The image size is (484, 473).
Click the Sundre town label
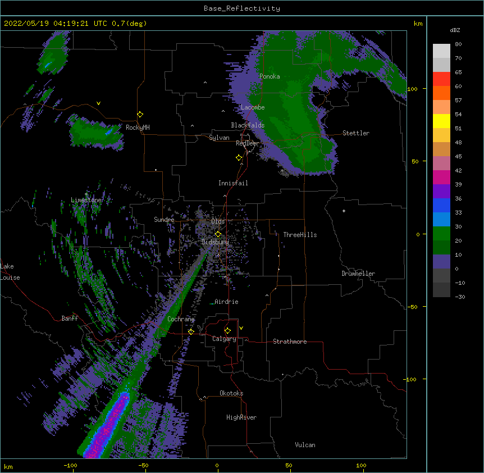[x=164, y=220]
